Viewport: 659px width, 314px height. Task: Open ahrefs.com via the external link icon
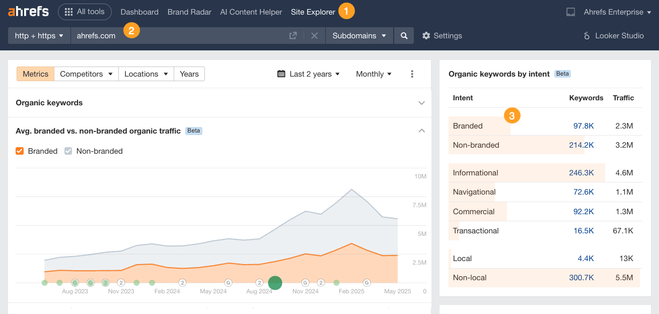click(x=293, y=35)
